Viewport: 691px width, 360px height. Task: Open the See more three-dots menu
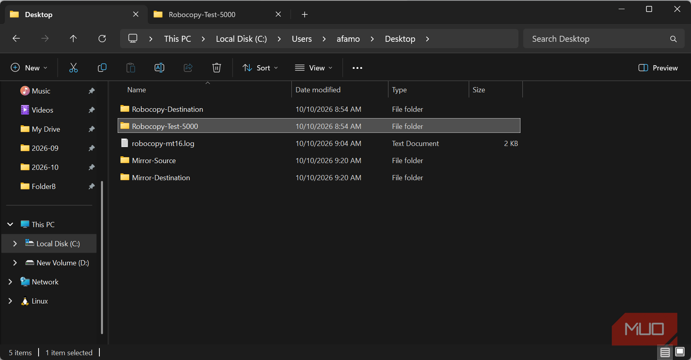(357, 68)
